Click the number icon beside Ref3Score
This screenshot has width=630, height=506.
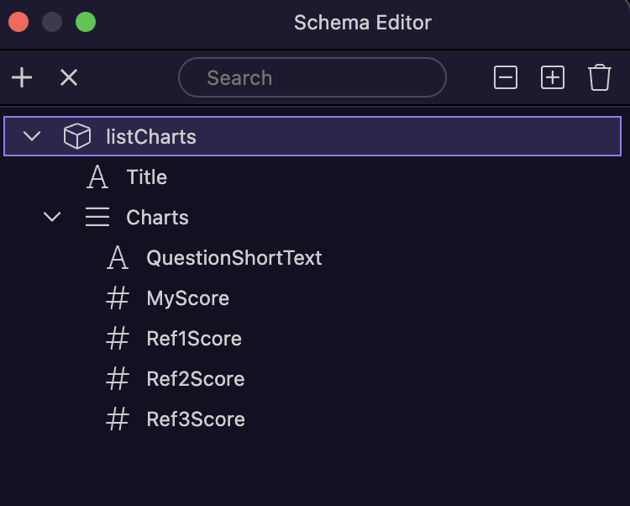pyautogui.click(x=118, y=419)
